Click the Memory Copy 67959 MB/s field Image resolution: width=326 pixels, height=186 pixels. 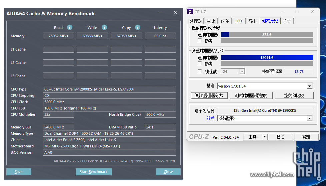126,36
